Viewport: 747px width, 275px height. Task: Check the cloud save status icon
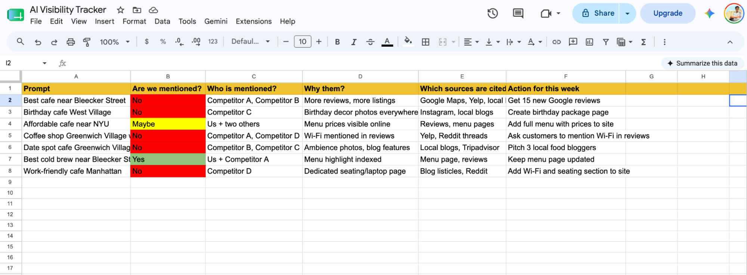pyautogui.click(x=153, y=10)
